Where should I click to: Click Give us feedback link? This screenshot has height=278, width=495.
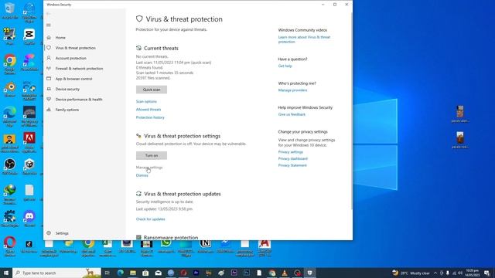292,114
